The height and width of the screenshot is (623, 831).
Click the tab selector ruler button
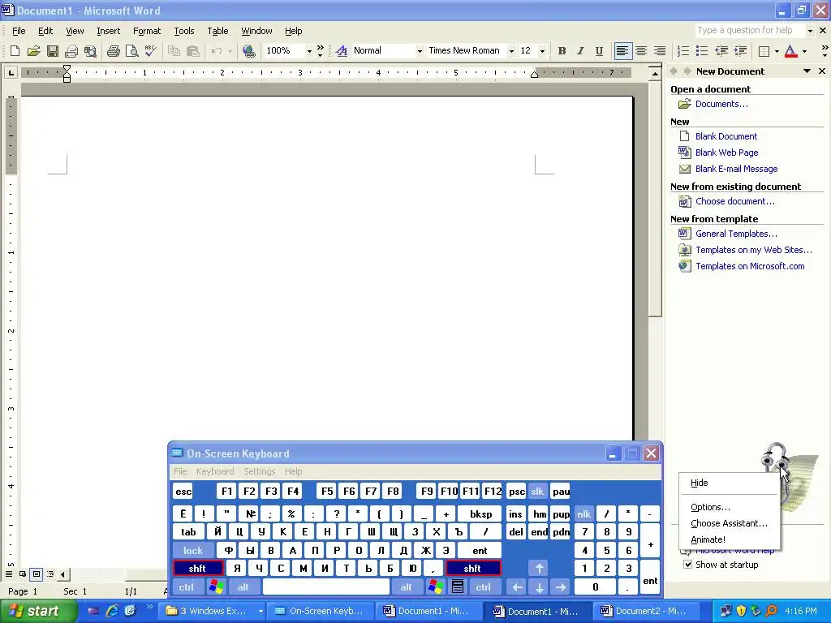pyautogui.click(x=11, y=72)
